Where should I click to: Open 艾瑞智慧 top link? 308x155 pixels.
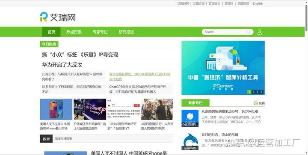[243, 3]
